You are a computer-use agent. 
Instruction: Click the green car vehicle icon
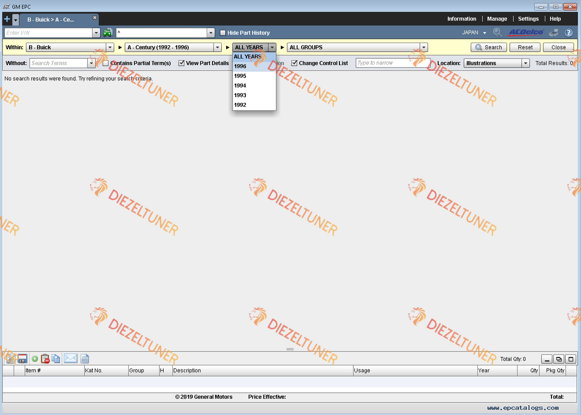click(107, 33)
